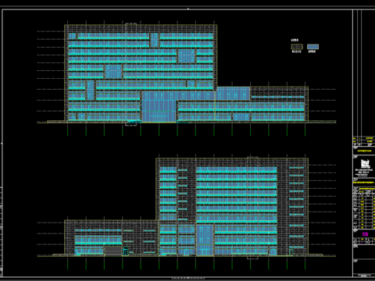Click the white company logo in title block
The height and width of the screenshot is (281, 375).
[365, 164]
